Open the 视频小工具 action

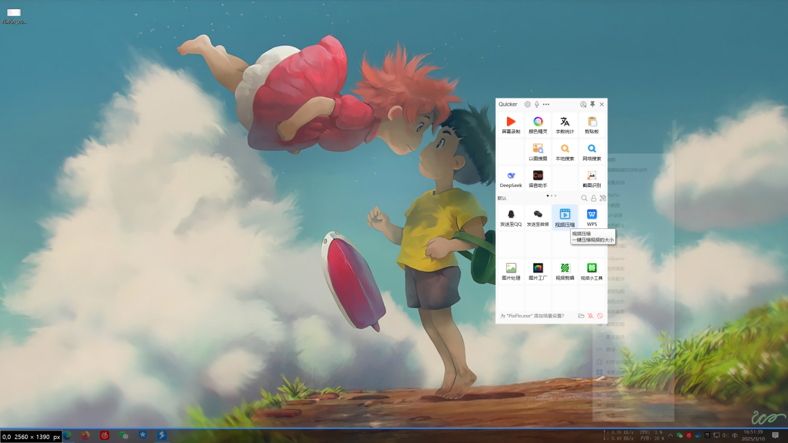tap(592, 271)
